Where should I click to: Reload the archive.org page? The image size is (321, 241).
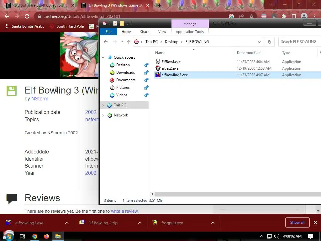point(27,16)
